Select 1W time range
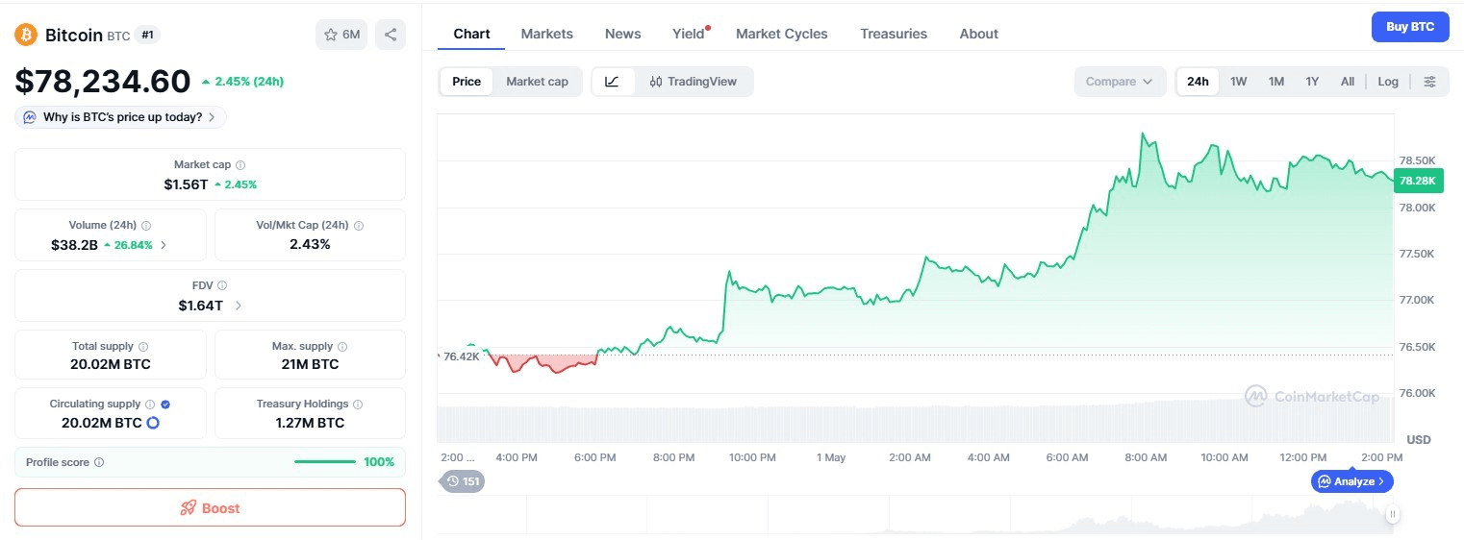 pyautogui.click(x=1239, y=82)
